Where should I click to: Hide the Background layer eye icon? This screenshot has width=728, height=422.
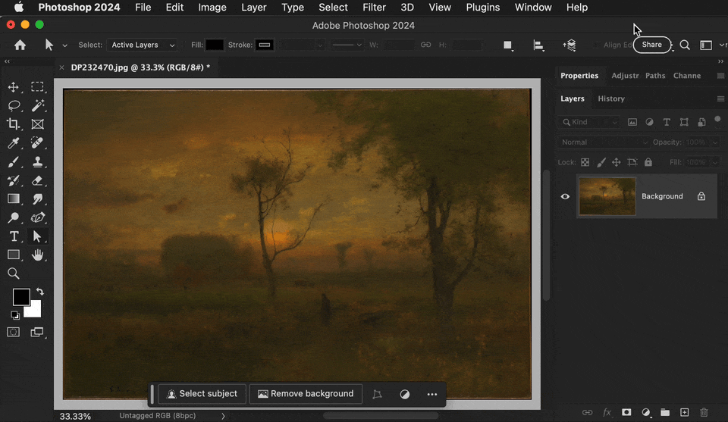click(565, 196)
